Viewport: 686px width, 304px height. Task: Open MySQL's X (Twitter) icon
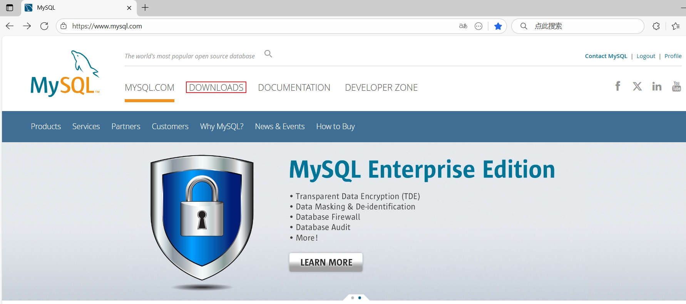coord(637,86)
